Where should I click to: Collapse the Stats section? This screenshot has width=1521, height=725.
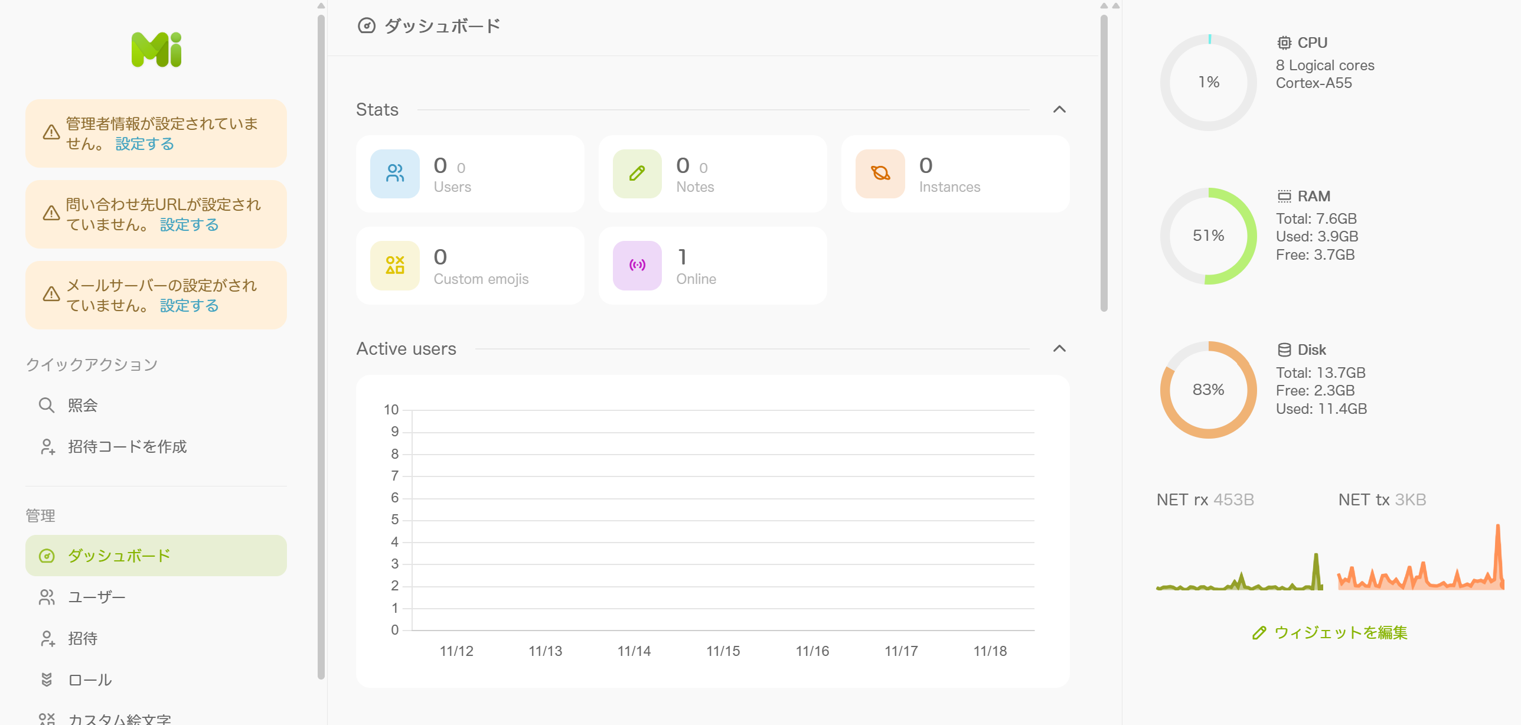pyautogui.click(x=1059, y=110)
